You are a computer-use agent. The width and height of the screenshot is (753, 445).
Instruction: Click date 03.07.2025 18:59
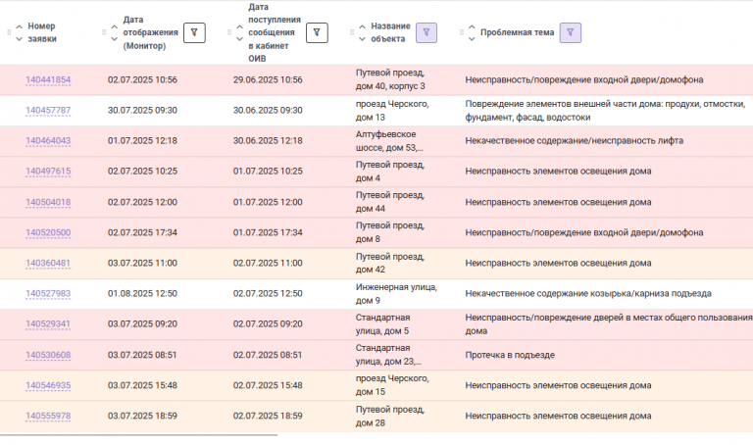point(142,416)
